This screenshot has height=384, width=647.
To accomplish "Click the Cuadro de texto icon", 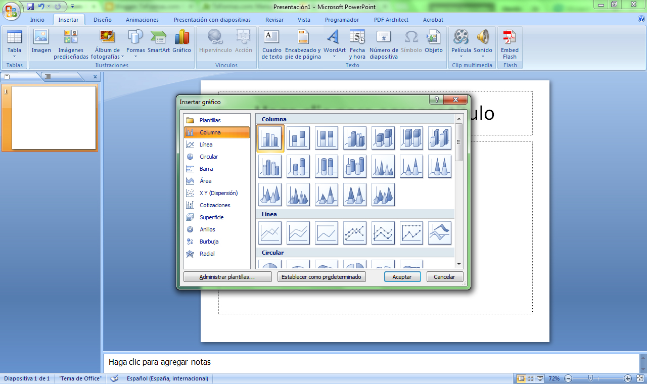I will 272,44.
